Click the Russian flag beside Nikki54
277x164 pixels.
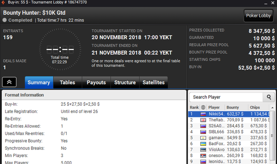click(x=203, y=114)
